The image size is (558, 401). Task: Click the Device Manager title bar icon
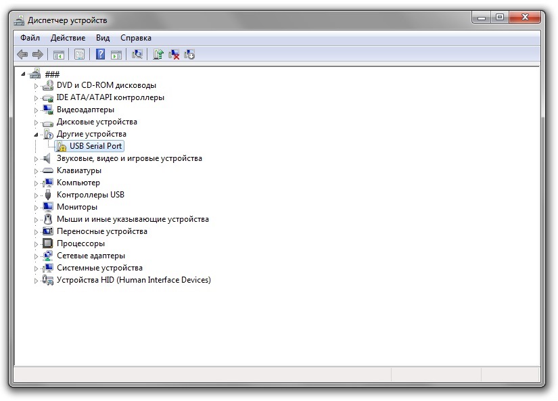19,20
